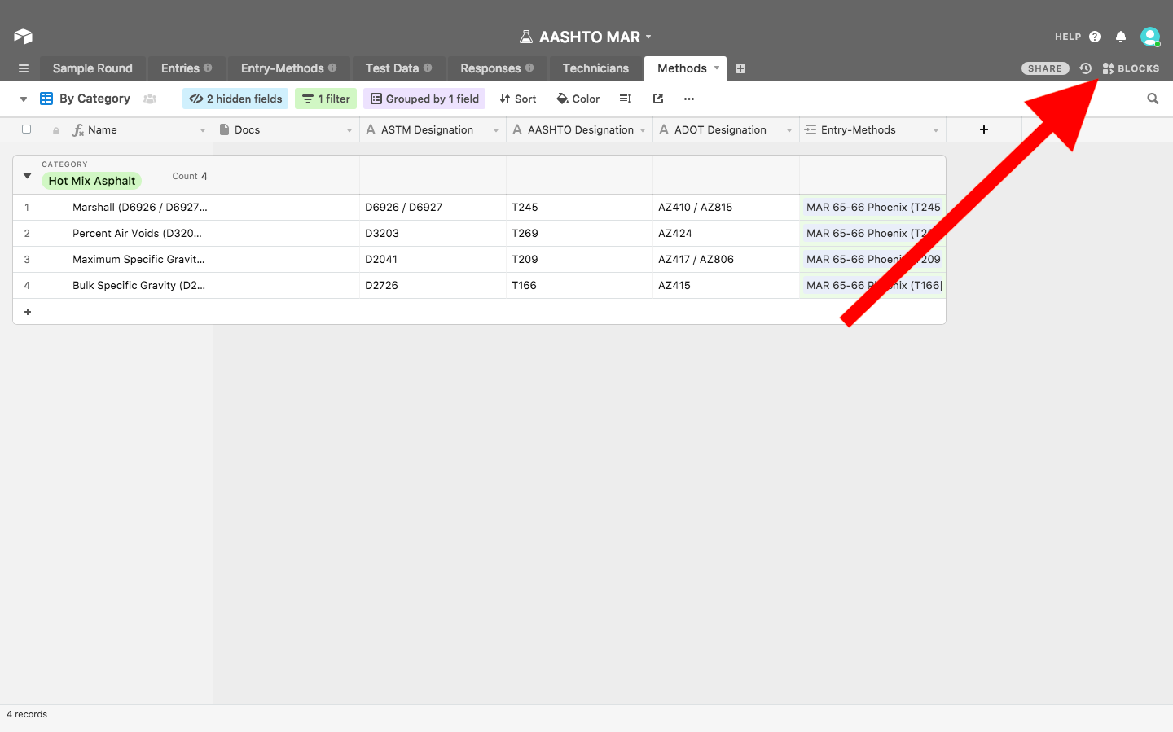
Task: Open notifications bell
Action: [x=1121, y=37]
